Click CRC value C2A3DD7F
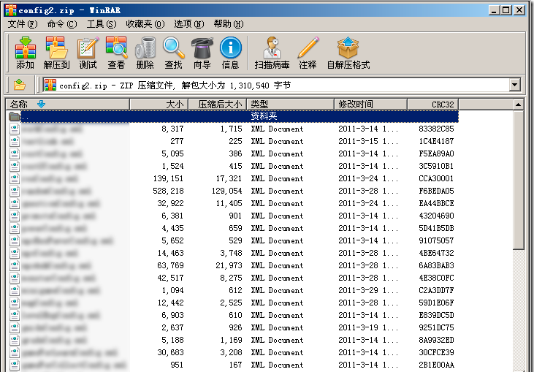Viewport: 534px width, 372px height. (436, 290)
